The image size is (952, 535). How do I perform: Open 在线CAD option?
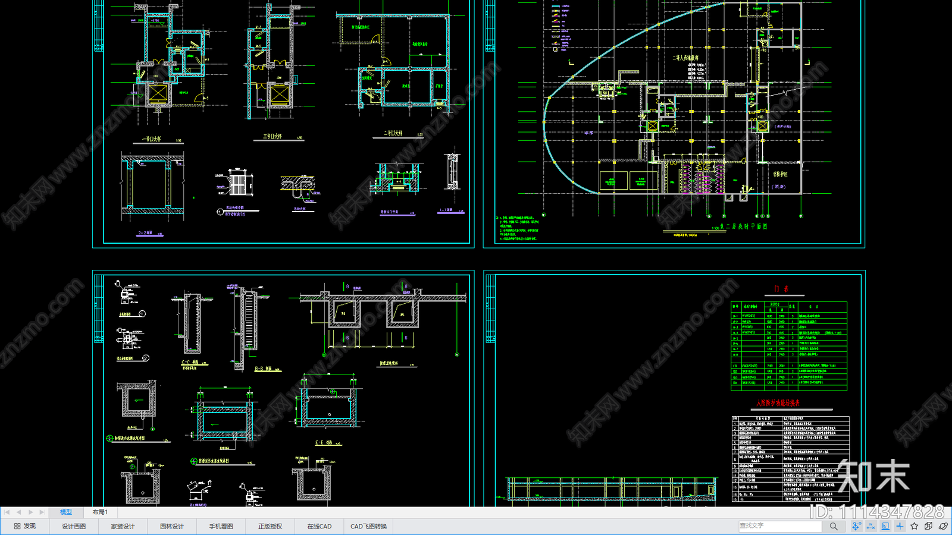(320, 526)
